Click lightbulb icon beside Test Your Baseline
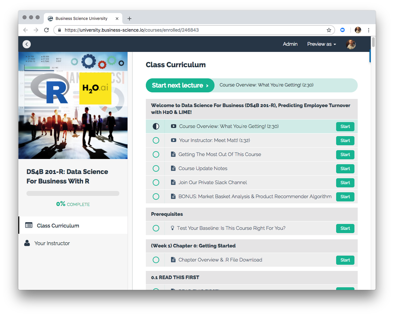This screenshot has width=394, height=316. 173,228
